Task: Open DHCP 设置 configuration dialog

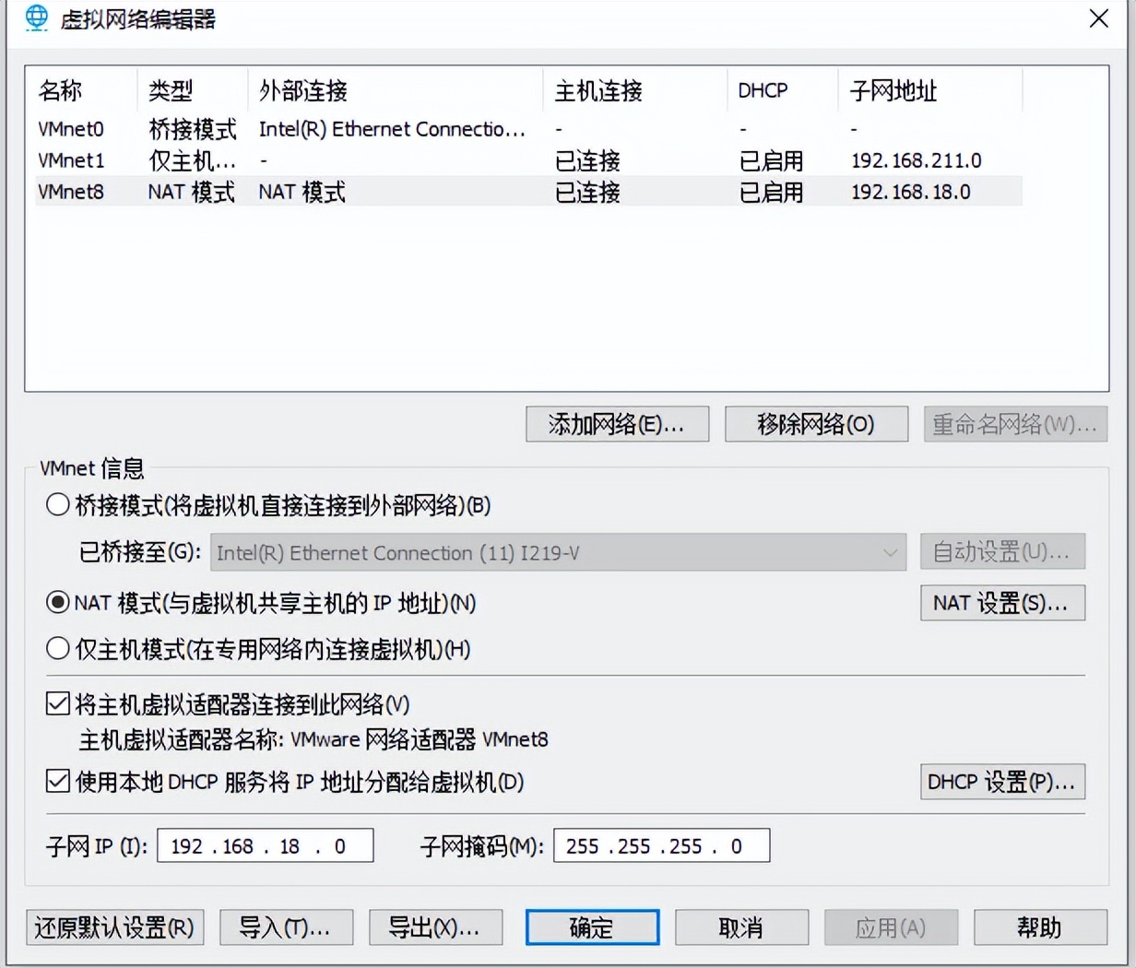Action: click(x=1002, y=782)
